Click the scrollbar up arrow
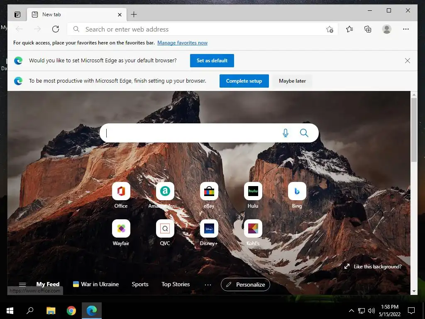 414,95
